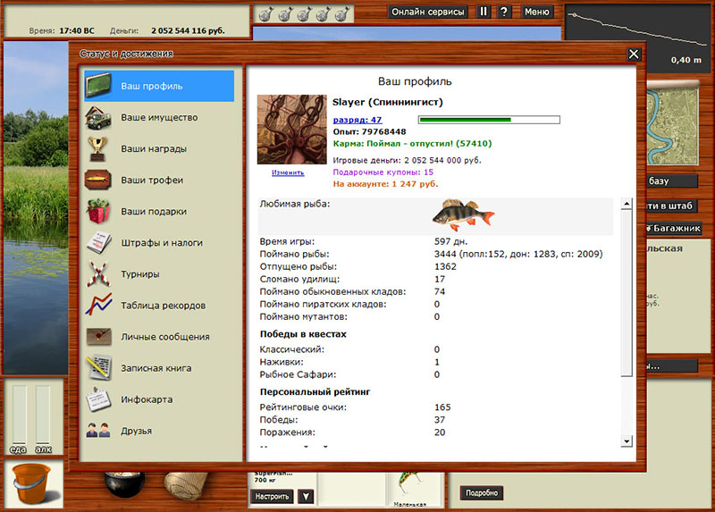Click the crossed flags icon for Турниры

pyautogui.click(x=98, y=273)
